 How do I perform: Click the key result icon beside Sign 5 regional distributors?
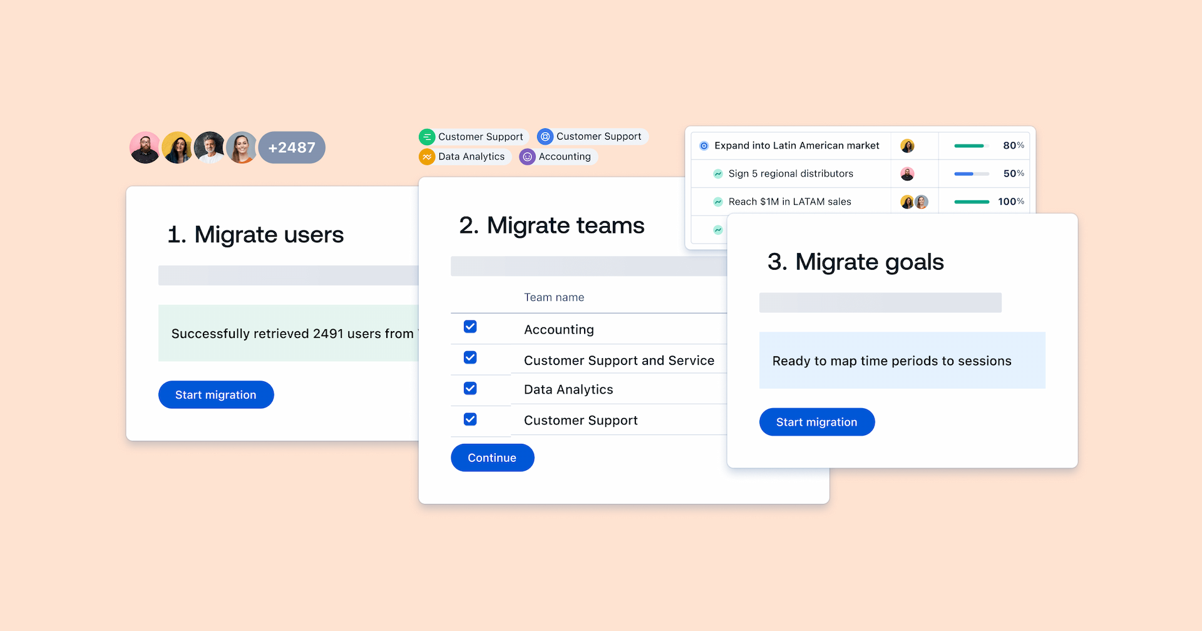point(718,174)
